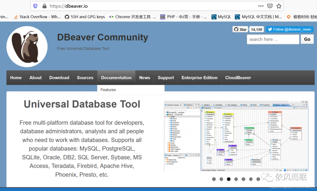Open the Documentation menu
The height and width of the screenshot is (191, 317).
coord(116,78)
